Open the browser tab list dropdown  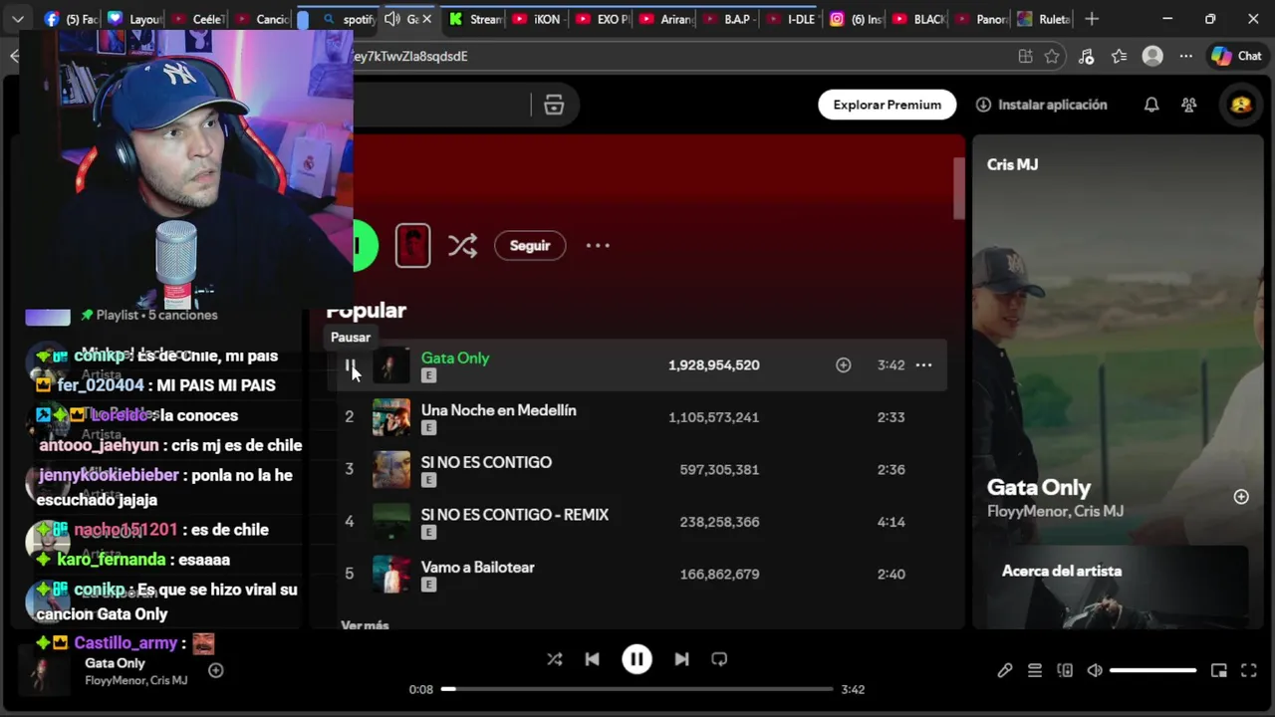pyautogui.click(x=17, y=19)
